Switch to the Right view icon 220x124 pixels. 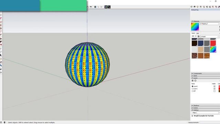point(98,7)
